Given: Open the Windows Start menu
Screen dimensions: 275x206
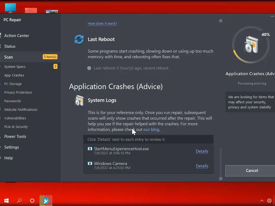Looking at the screenshot, I should point(6,200).
